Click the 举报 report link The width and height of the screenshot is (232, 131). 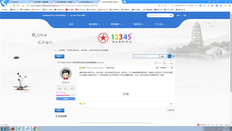pos(171,104)
